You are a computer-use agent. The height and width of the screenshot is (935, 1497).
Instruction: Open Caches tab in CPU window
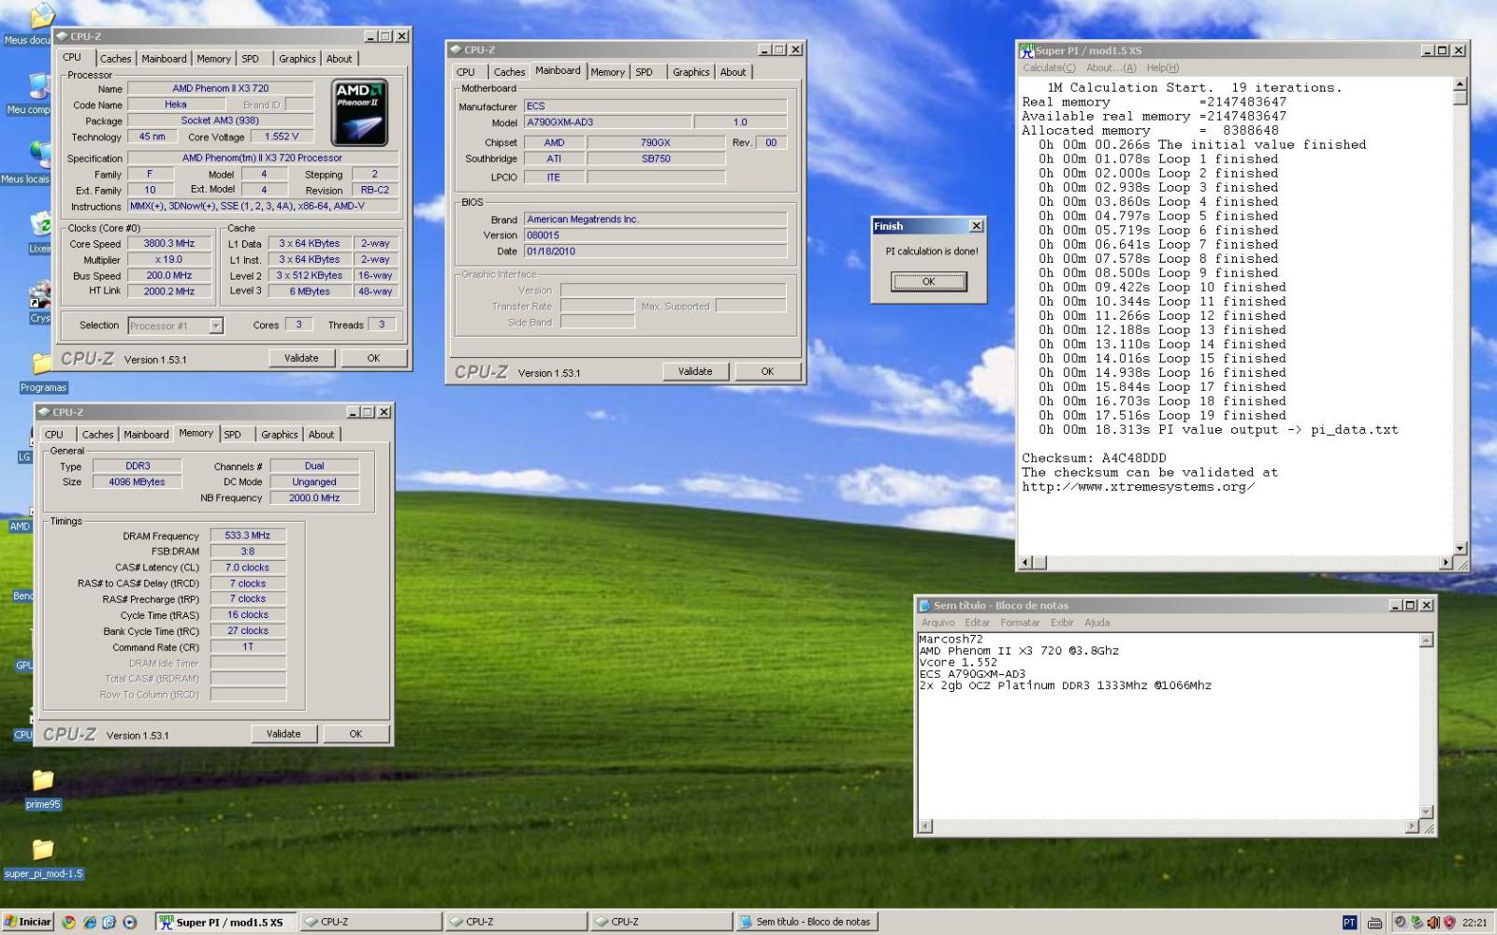pyautogui.click(x=115, y=59)
